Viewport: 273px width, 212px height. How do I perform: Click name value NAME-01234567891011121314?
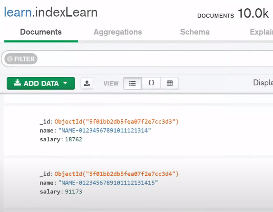pyautogui.click(x=105, y=130)
